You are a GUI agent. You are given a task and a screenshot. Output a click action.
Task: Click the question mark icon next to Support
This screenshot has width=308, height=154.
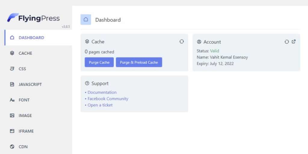coord(87,83)
